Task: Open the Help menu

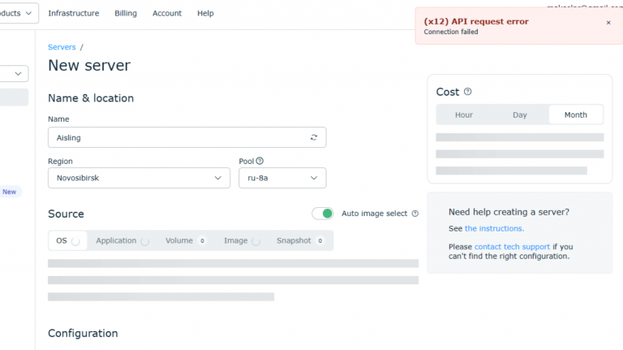Action: [x=205, y=13]
